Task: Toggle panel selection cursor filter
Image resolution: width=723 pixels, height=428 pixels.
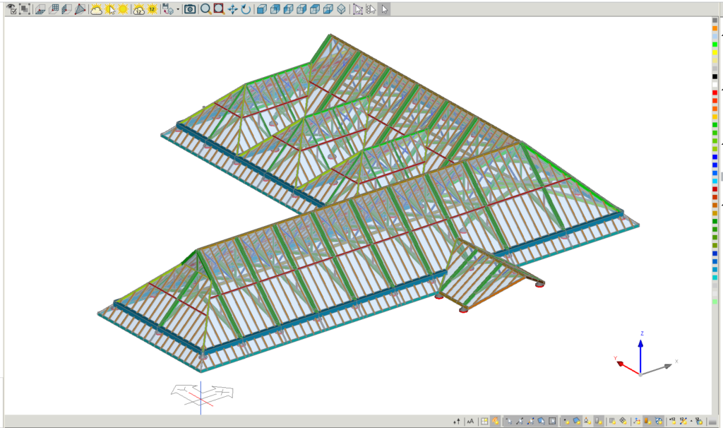Action: [x=542, y=421]
